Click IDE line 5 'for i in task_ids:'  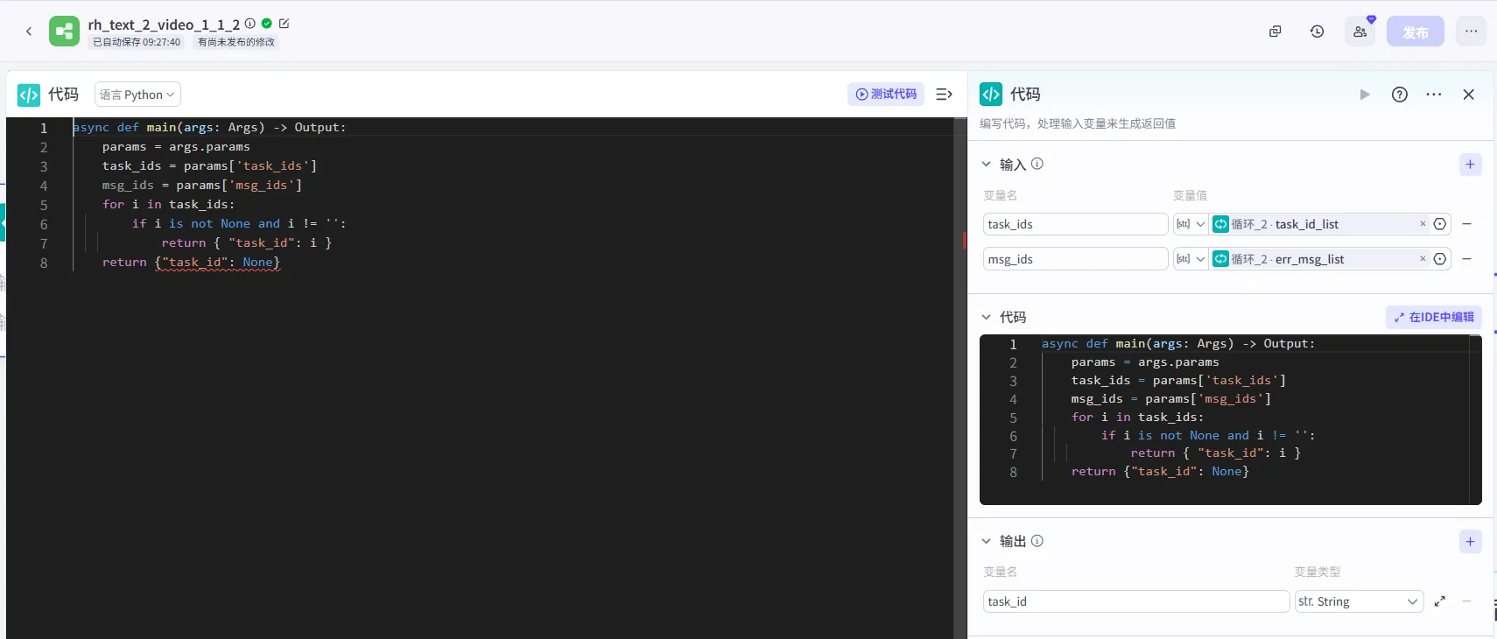pyautogui.click(x=168, y=205)
